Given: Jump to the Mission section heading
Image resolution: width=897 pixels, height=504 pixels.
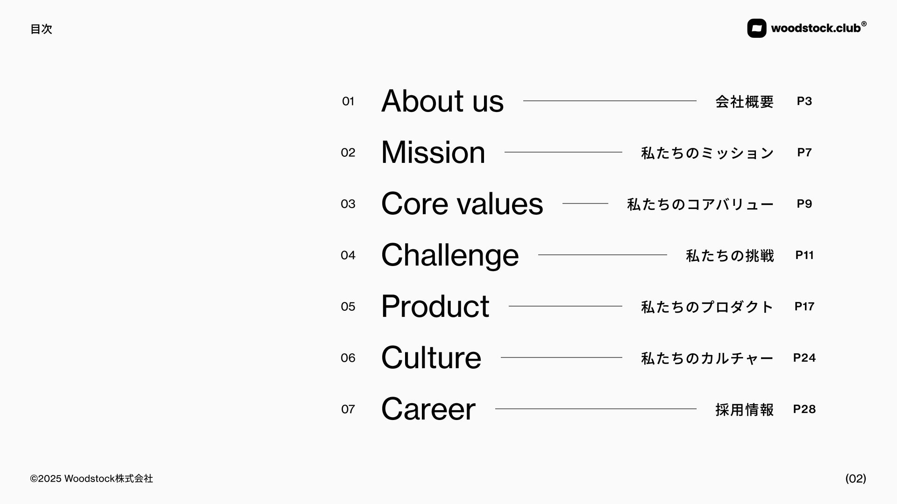Looking at the screenshot, I should 433,152.
